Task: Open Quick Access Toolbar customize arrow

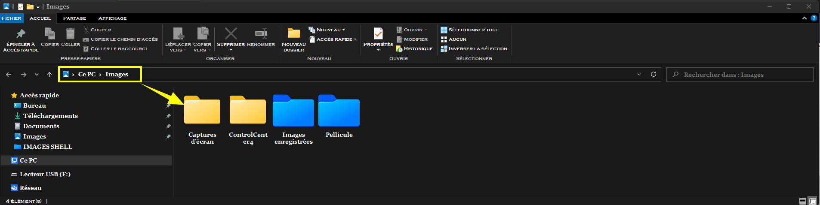Action: tap(38, 7)
